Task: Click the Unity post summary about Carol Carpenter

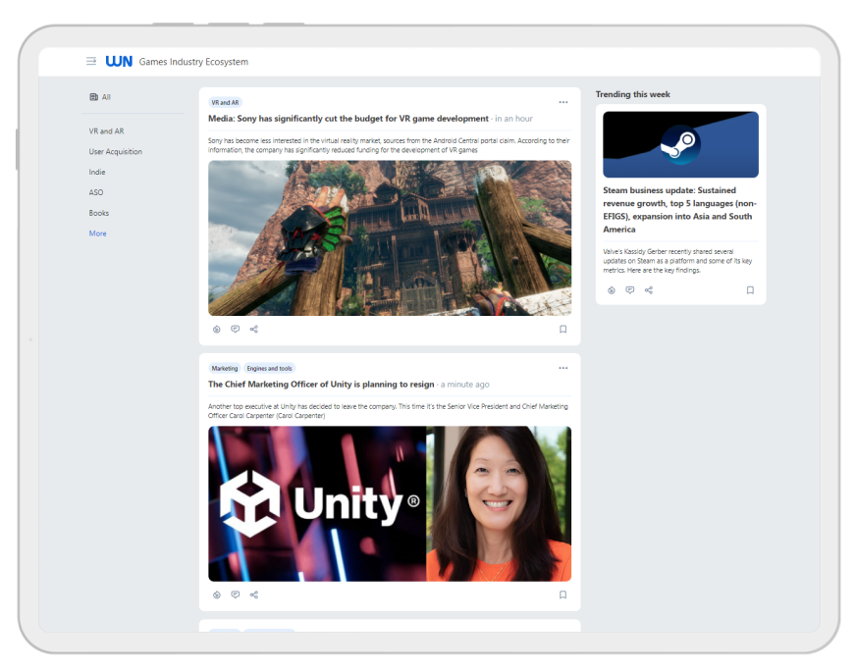Action: point(388,411)
